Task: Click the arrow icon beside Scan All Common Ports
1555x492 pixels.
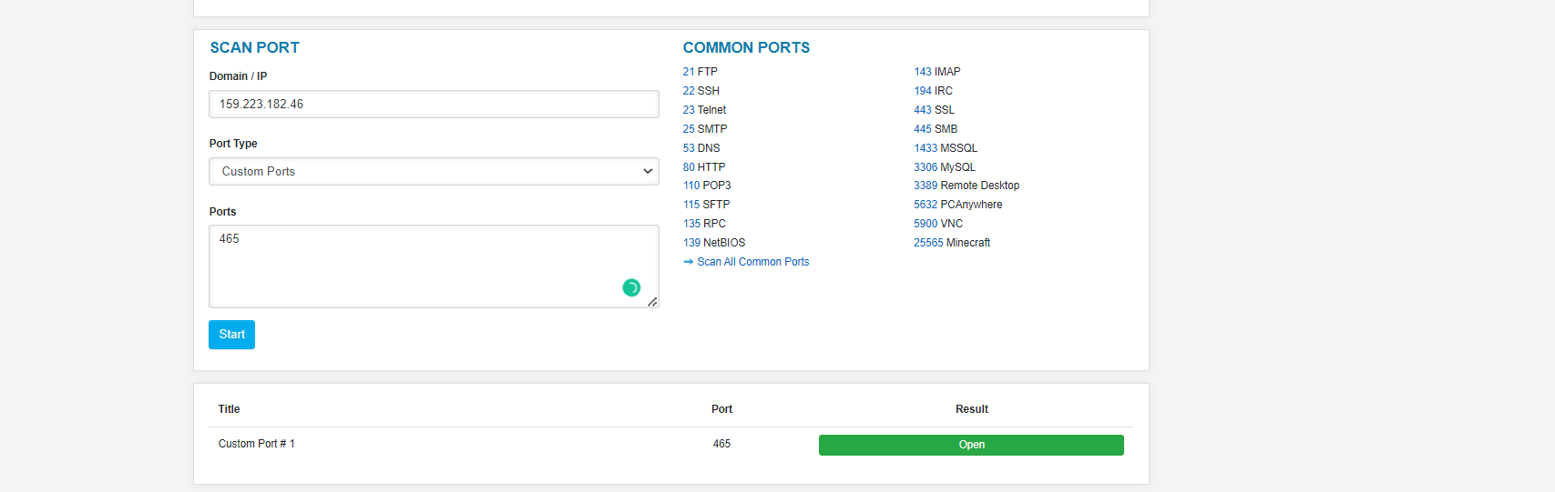Action: 689,262
